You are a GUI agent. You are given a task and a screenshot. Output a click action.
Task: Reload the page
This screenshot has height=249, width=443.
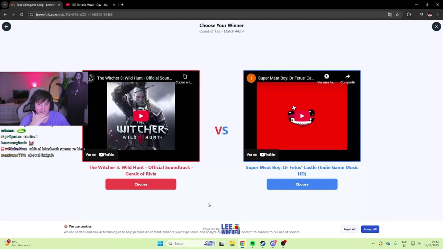point(21,15)
